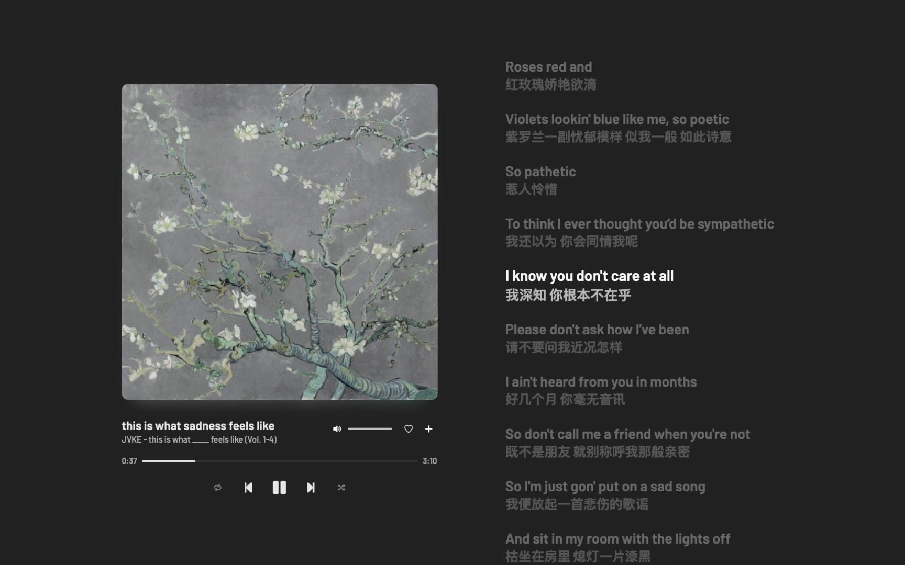
Task: Adjust the volume slider
Action: click(370, 429)
